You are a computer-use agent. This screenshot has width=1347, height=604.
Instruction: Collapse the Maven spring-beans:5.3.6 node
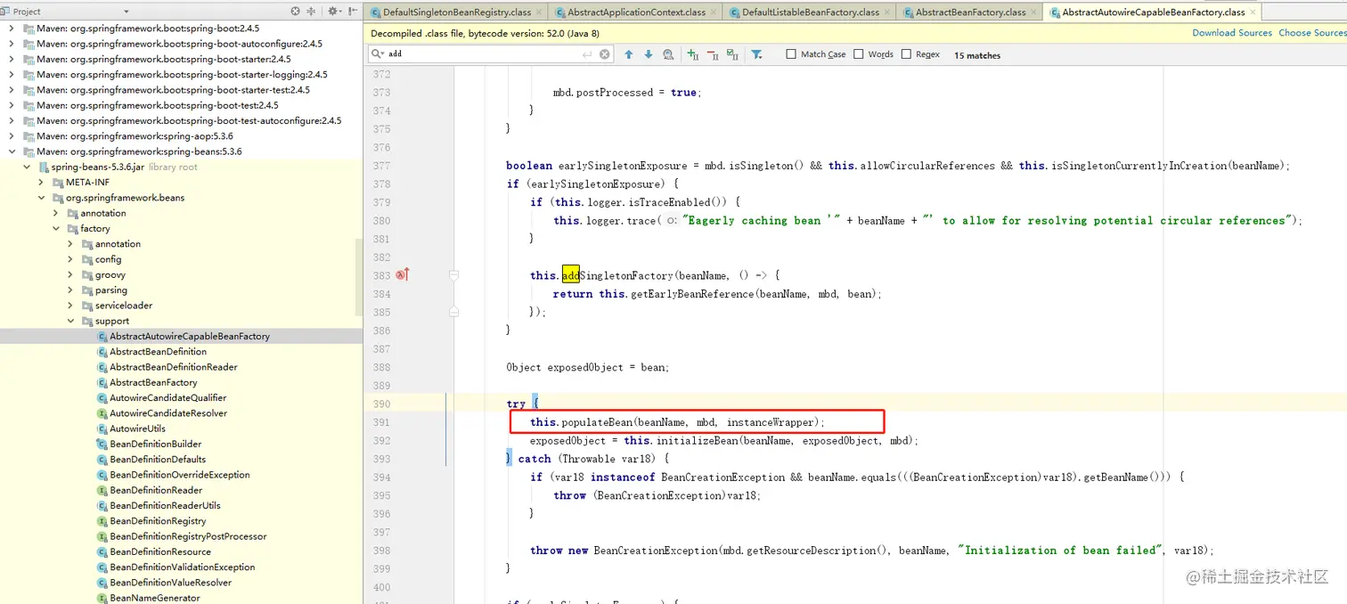tap(12, 151)
